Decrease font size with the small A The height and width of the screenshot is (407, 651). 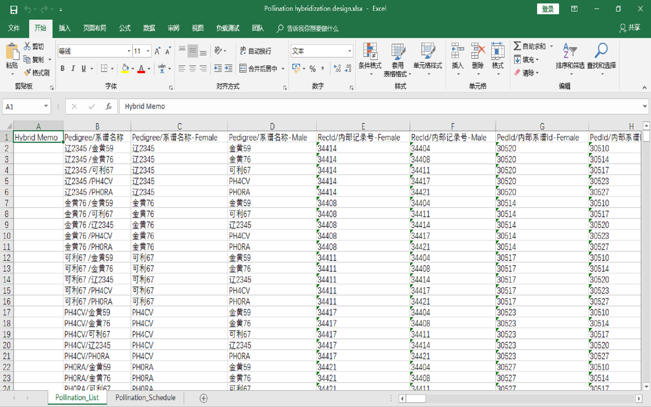click(168, 51)
